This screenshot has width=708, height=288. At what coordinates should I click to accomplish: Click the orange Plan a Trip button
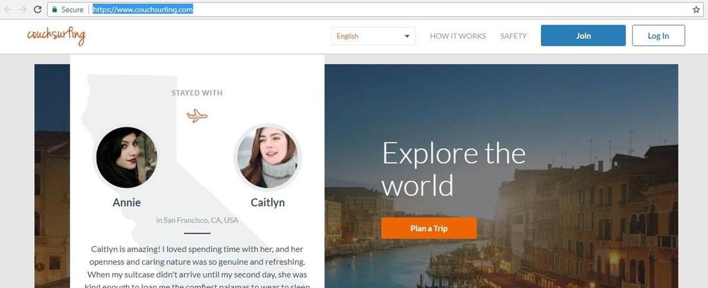coord(429,228)
